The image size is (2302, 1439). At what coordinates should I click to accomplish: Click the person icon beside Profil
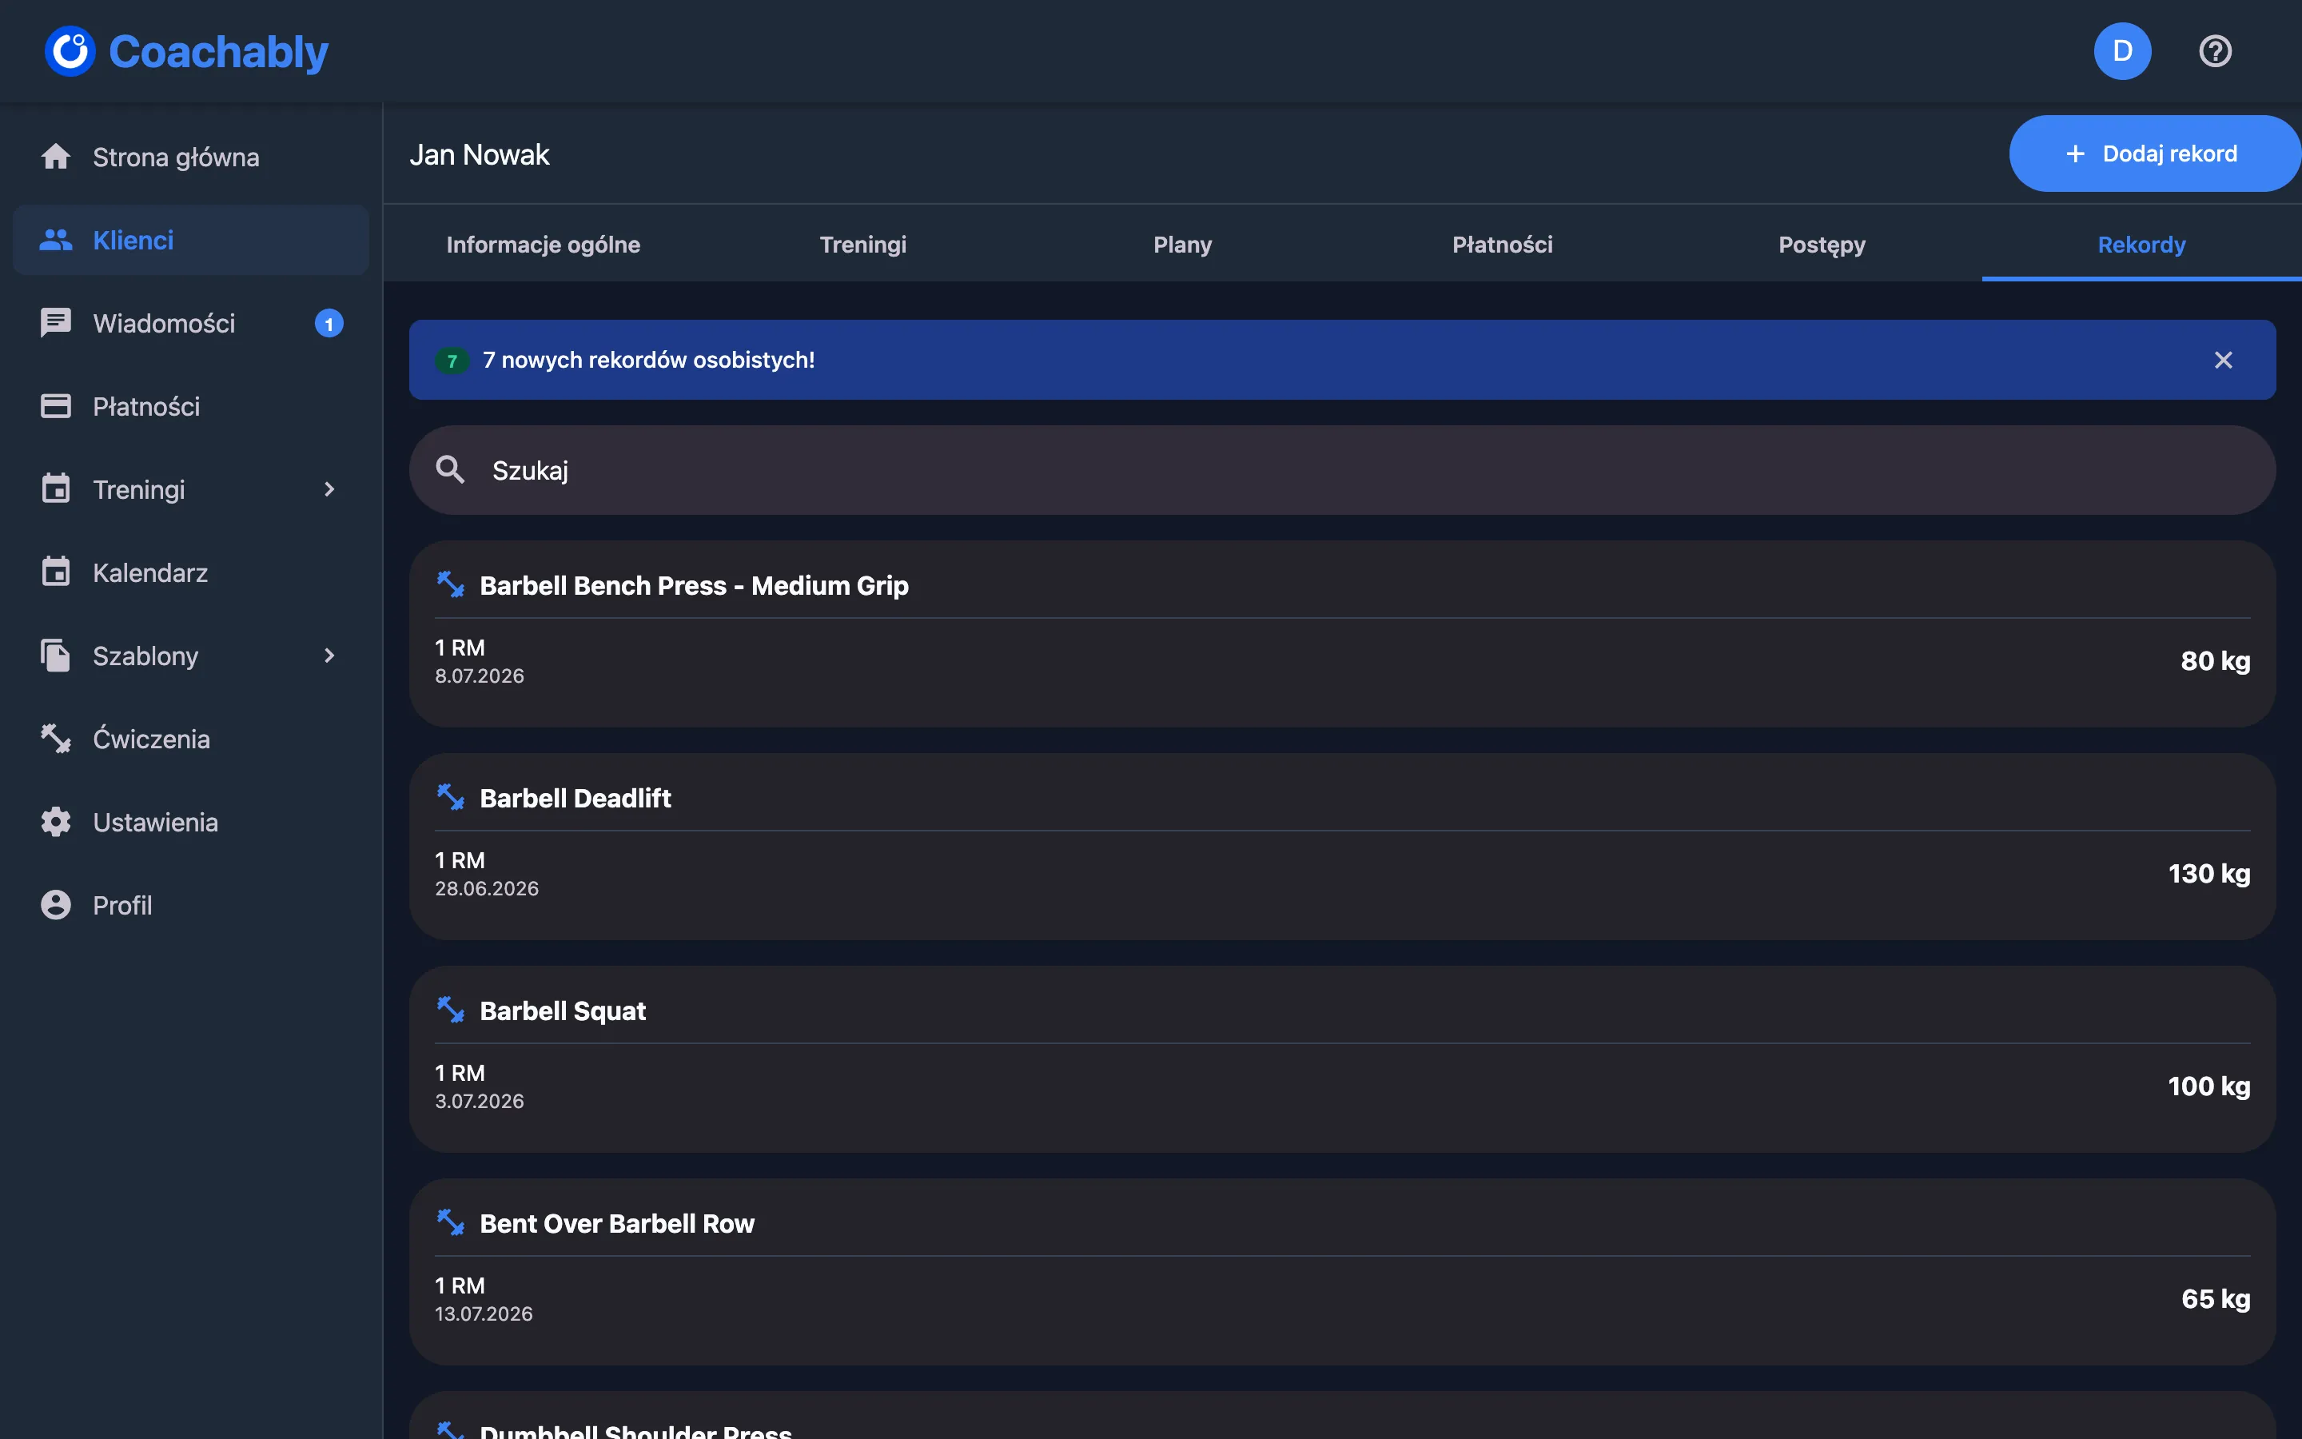pos(56,905)
